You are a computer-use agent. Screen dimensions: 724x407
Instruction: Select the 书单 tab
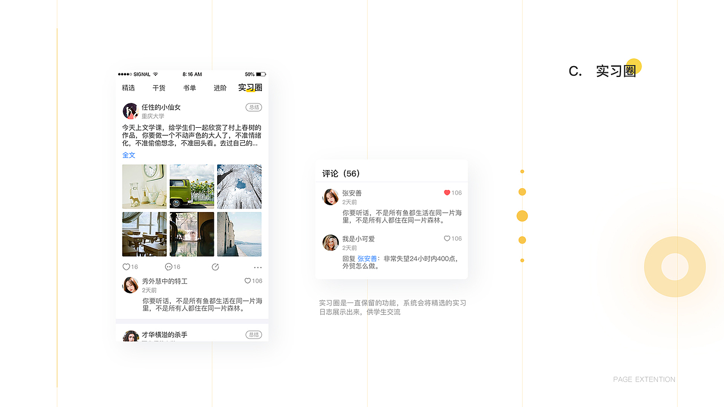click(189, 88)
